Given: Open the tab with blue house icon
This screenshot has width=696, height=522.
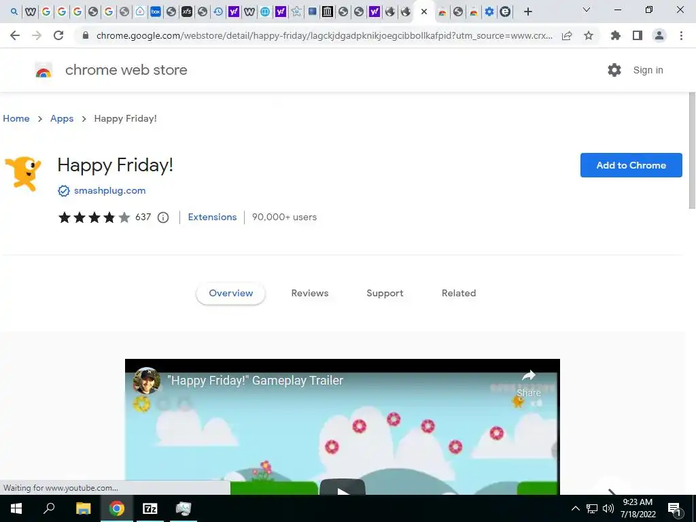Looking at the screenshot, I should [140, 12].
